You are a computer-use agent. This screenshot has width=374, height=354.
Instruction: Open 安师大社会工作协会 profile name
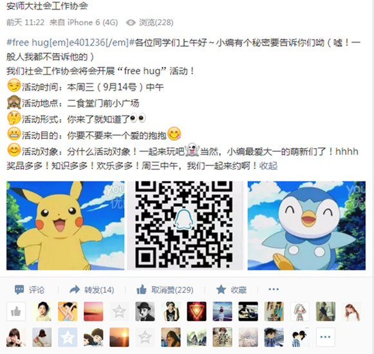[x=47, y=6]
